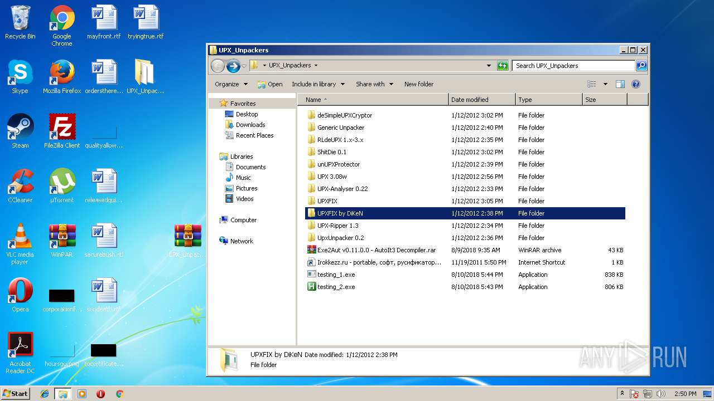This screenshot has height=401, width=714.
Task: Select the Generic Unpacker folder
Action: point(466,128)
